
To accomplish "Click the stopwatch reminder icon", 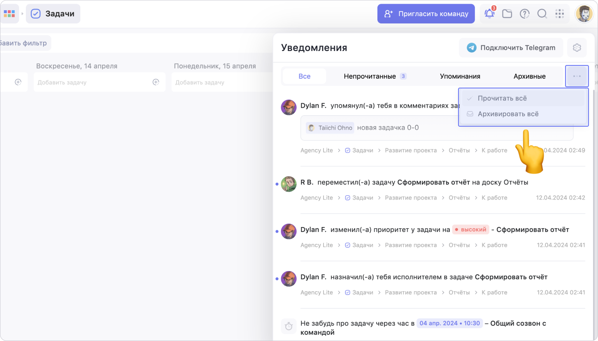I will pos(289,326).
